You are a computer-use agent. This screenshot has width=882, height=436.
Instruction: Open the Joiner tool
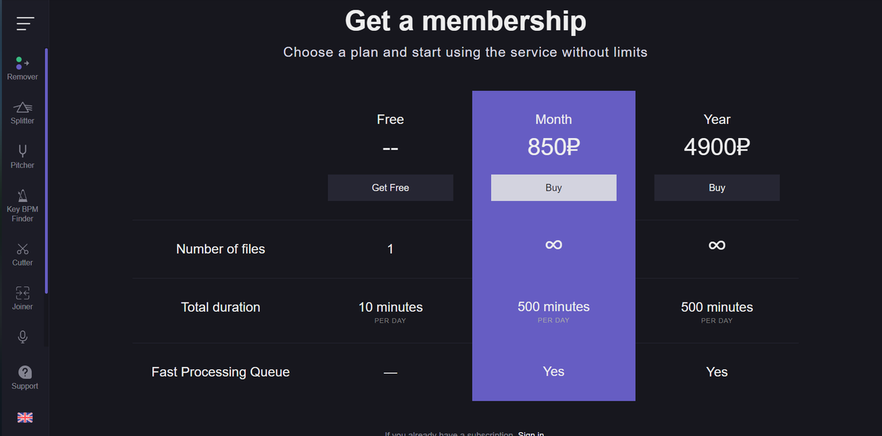pyautogui.click(x=23, y=293)
